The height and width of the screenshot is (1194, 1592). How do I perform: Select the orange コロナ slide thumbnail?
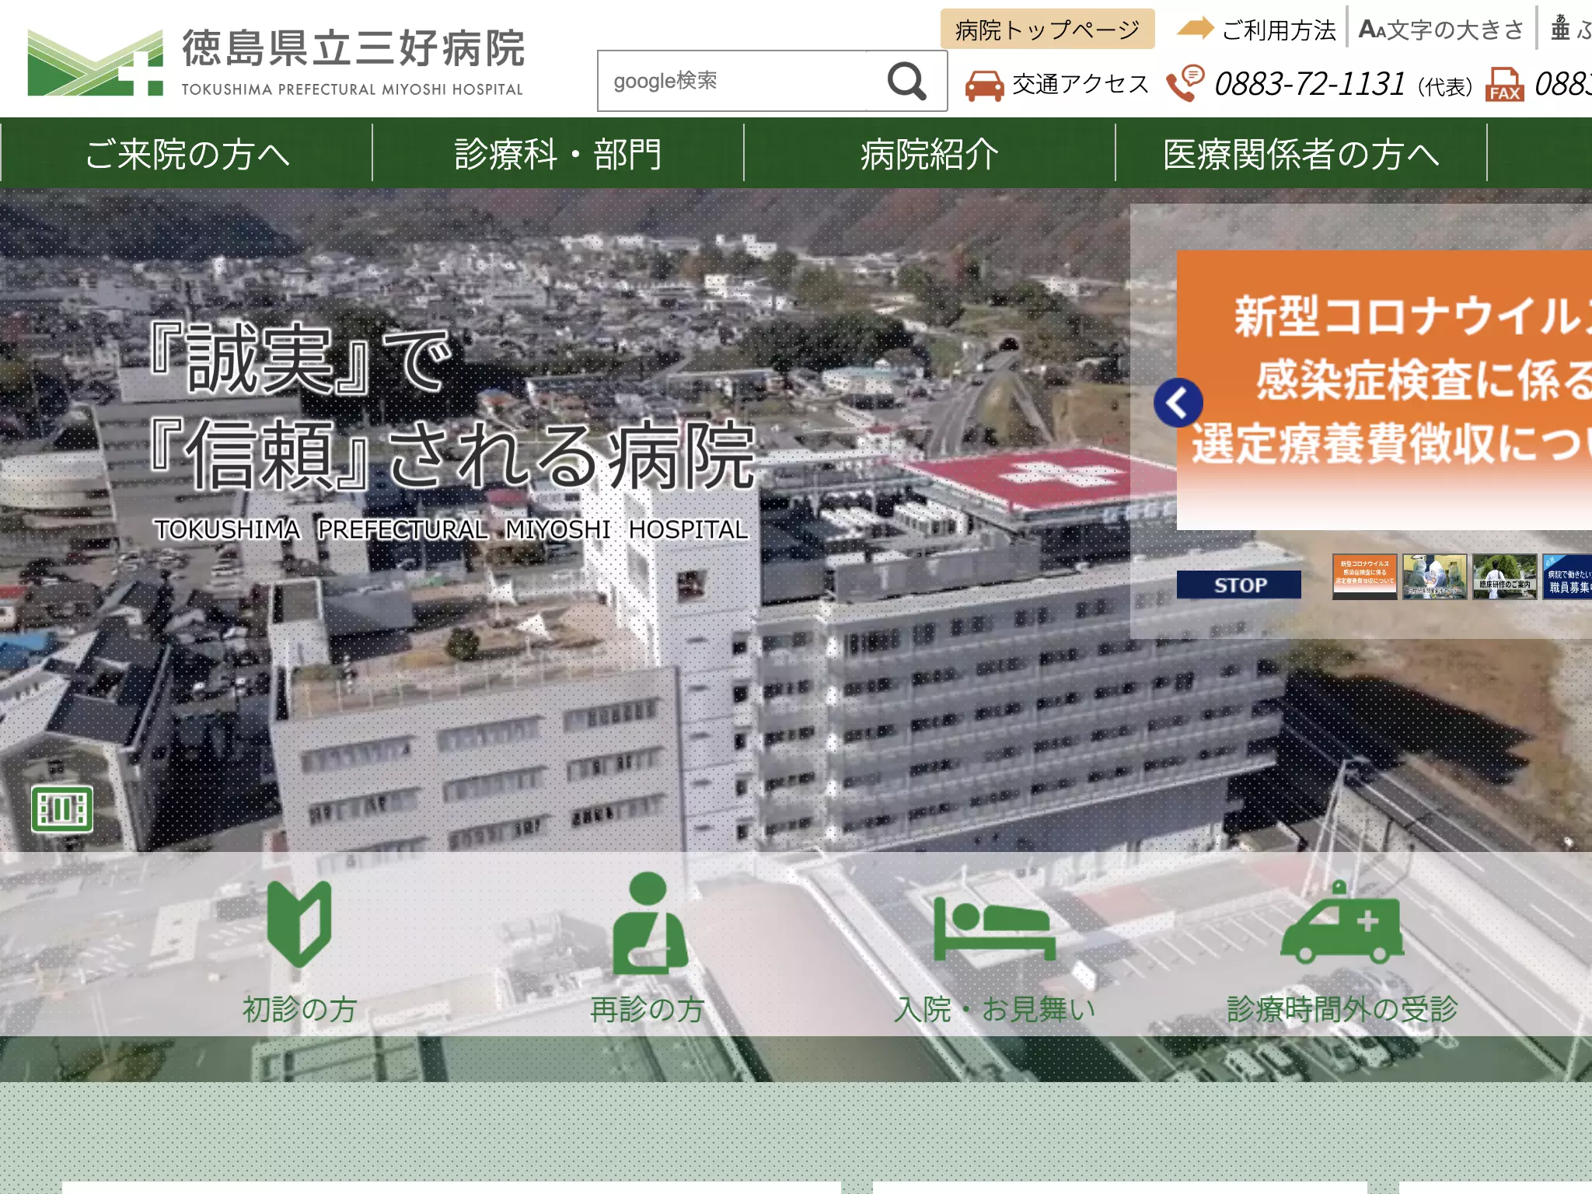point(1365,576)
